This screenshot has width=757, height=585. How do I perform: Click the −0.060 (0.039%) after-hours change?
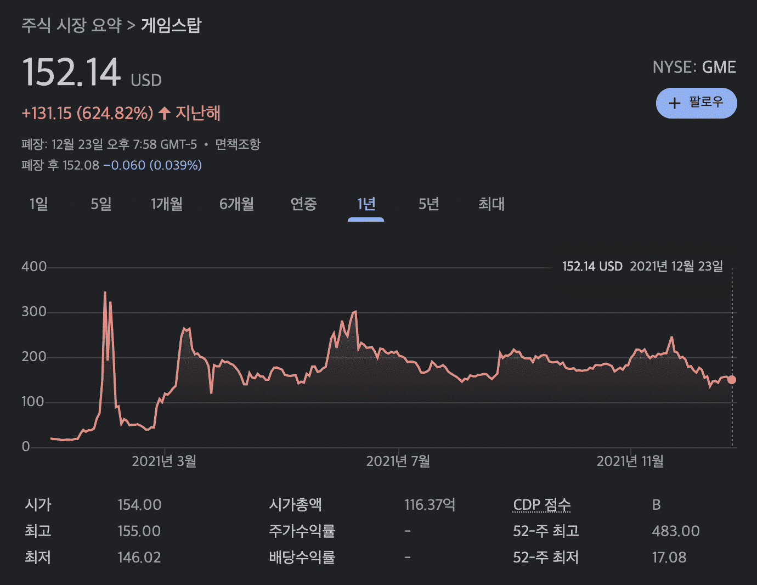[x=152, y=165]
